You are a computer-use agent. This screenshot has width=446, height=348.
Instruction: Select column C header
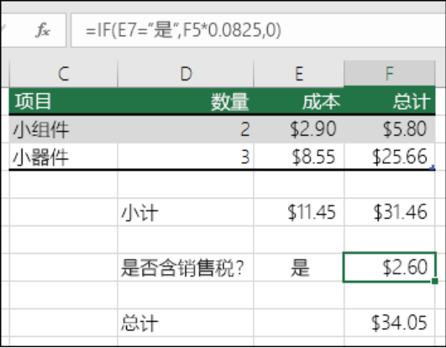click(64, 74)
